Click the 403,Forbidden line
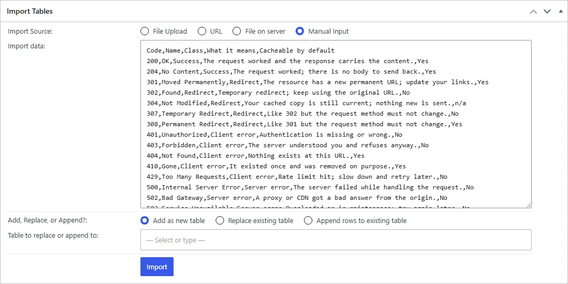This screenshot has width=568, height=284. pos(288,145)
